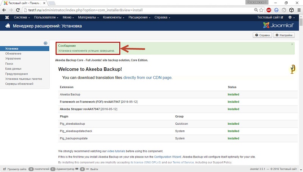The width and height of the screenshot is (303, 172).
Task: Click the blue round sync extension icon
Action: click(x=276, y=10)
